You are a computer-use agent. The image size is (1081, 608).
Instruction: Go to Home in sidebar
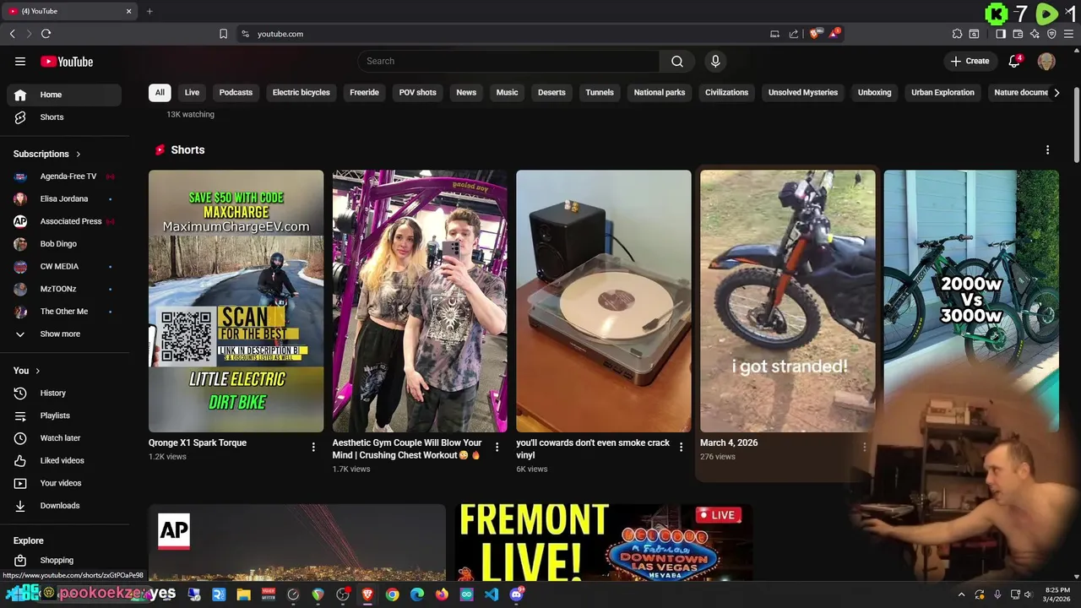pos(64,95)
